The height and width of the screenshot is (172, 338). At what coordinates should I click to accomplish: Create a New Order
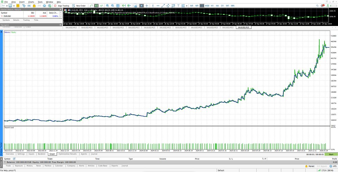click(x=79, y=6)
